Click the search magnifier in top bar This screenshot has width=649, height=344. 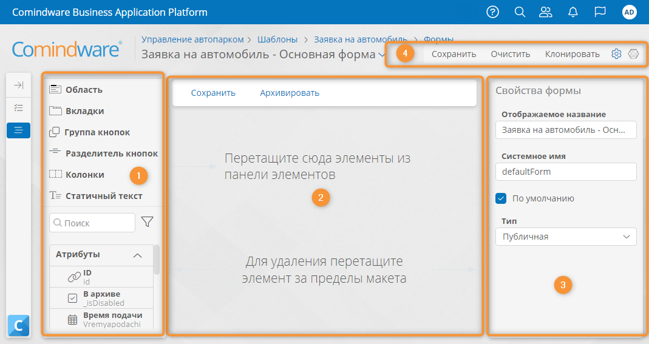520,12
